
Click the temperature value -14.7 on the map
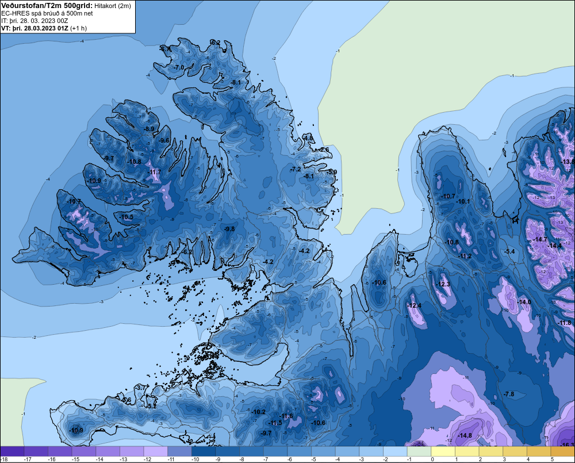pos(540,239)
